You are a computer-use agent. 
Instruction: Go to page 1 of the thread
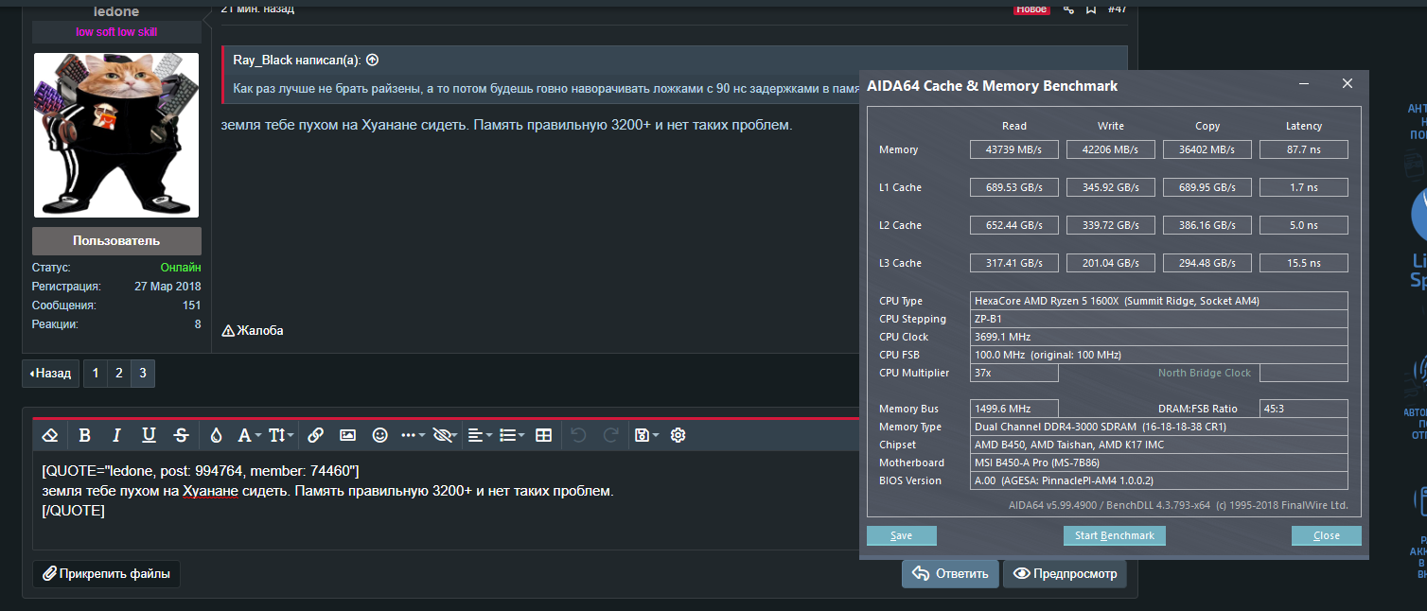tap(95, 374)
